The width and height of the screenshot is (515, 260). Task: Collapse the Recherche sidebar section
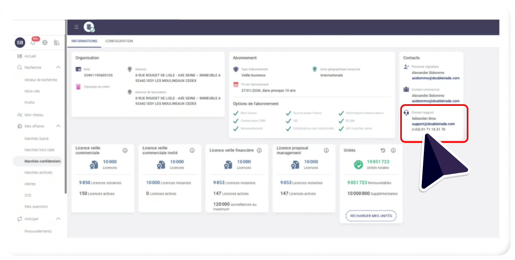pyautogui.click(x=58, y=68)
